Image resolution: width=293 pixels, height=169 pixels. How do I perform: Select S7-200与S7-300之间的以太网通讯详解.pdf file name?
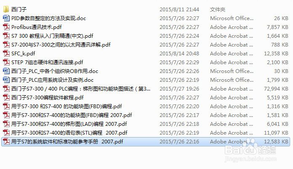tap(61, 45)
